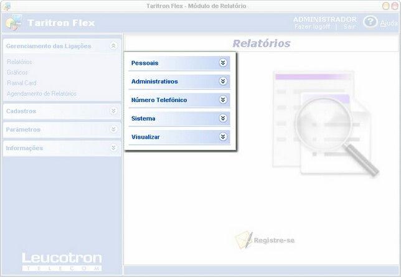Click the Ajuda text link
The image size is (401, 277).
coord(389,23)
